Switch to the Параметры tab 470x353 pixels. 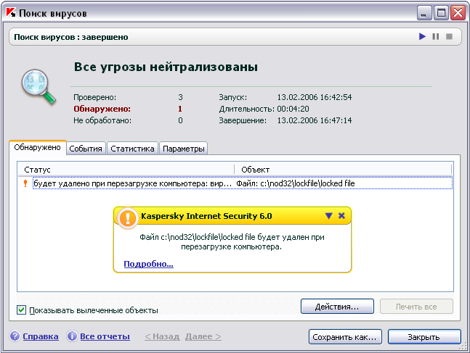184,149
